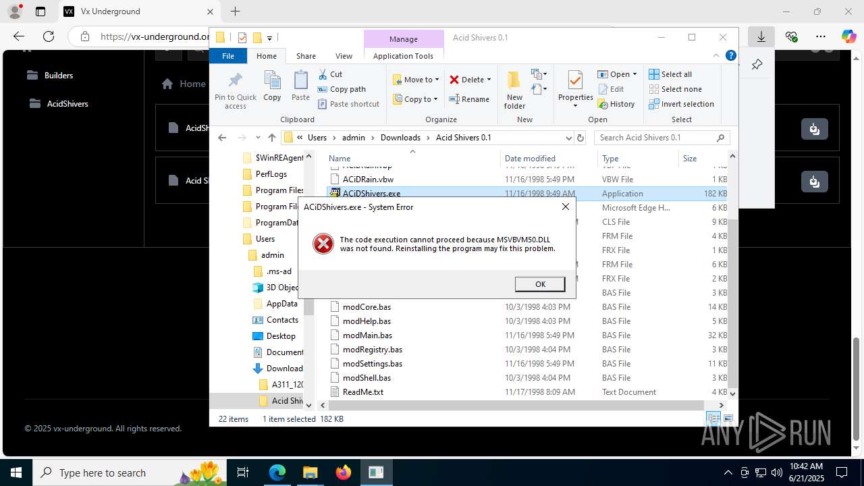Click Select none in the ribbon
Screen dimensions: 864x486
(x=675, y=89)
